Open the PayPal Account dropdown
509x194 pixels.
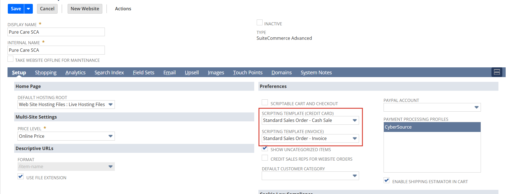coord(476,107)
